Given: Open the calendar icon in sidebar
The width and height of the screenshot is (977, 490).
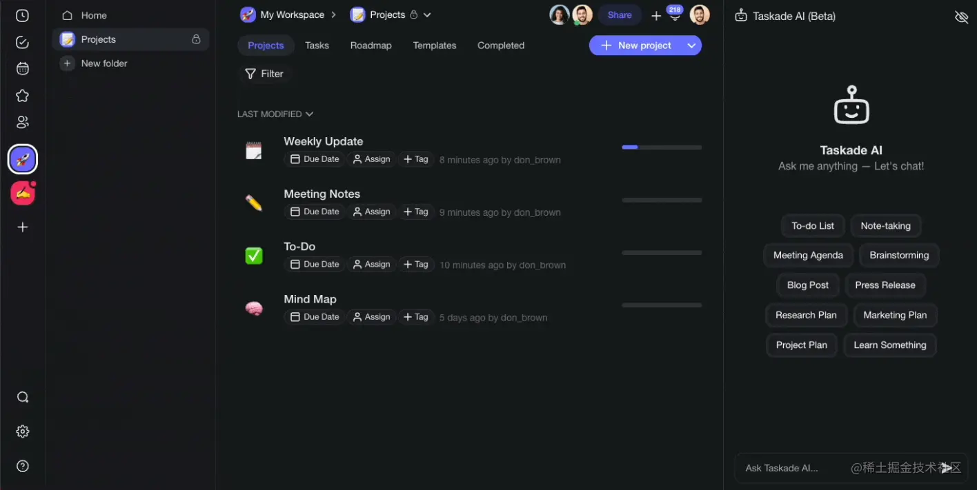Looking at the screenshot, I should (23, 69).
